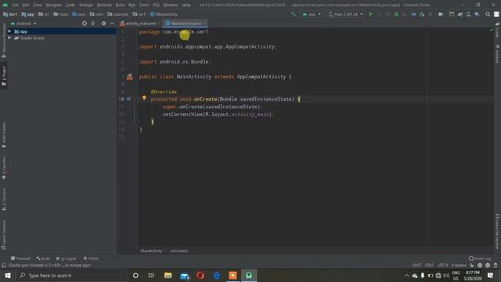Toggle the Gradle side tab on right edge
Viewport: 501px width, 282px height.
(x=497, y=31)
